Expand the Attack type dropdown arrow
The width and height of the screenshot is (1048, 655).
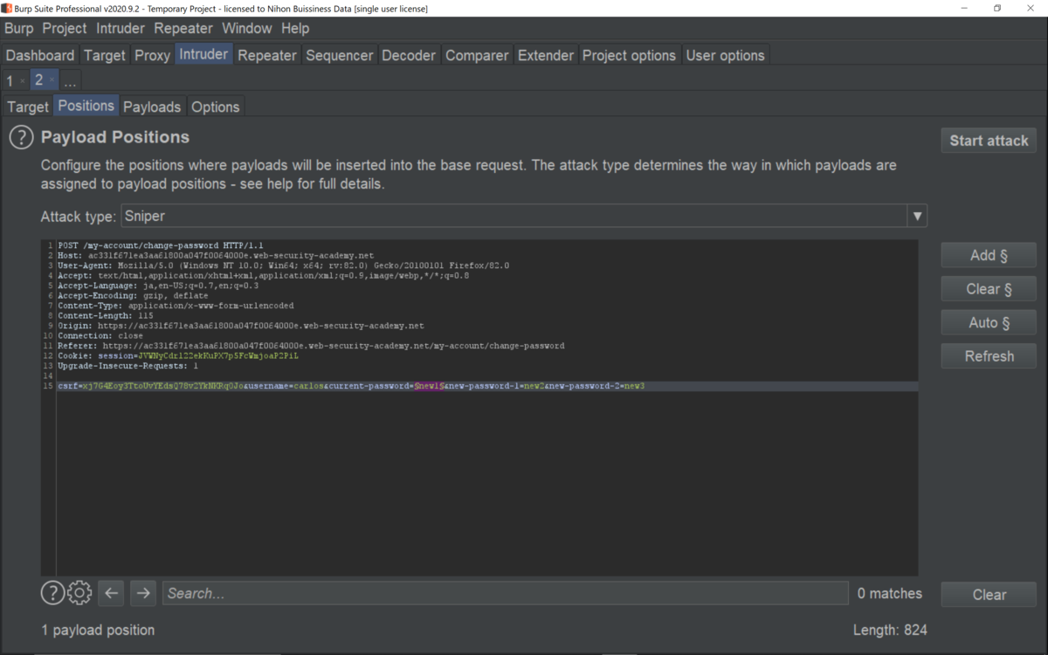pyautogui.click(x=917, y=216)
